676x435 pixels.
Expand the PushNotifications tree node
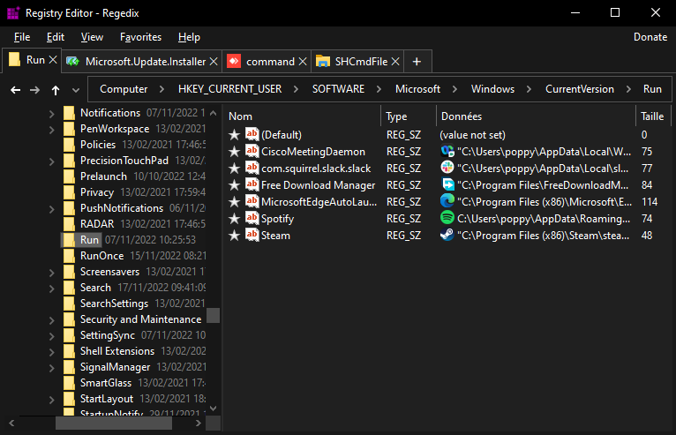[x=52, y=209]
